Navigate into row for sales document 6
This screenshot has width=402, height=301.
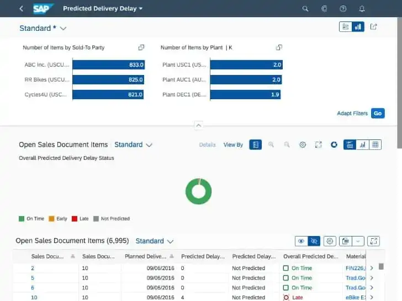tap(372, 288)
